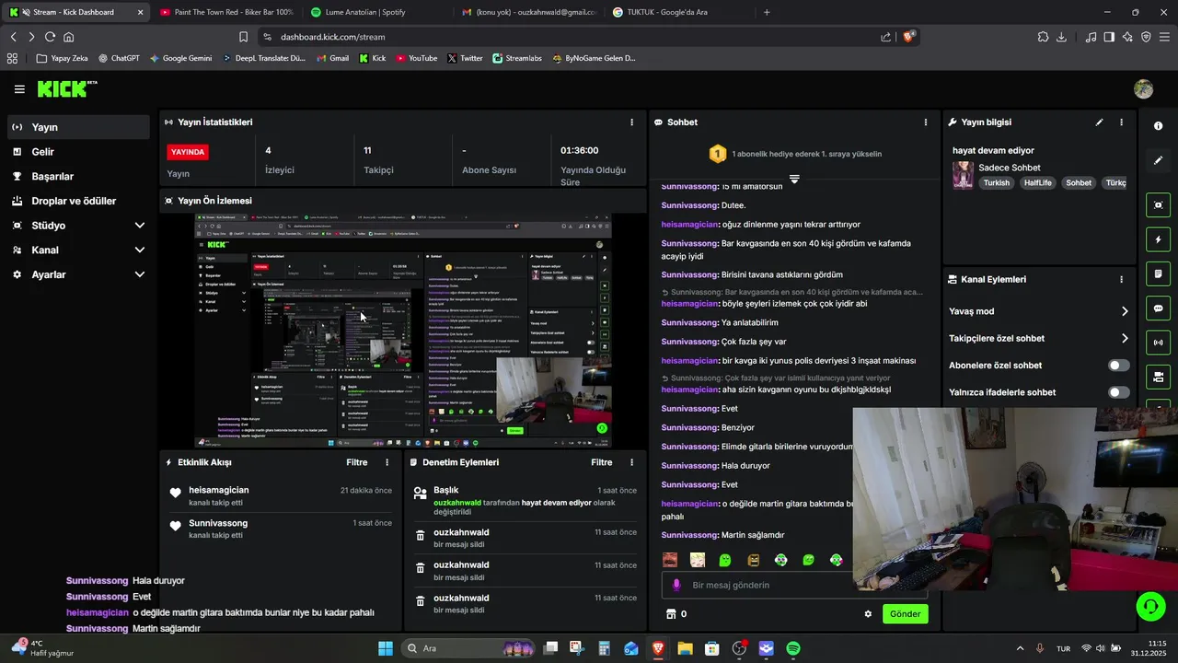Open the chat shop icon with 0
The image size is (1178, 663).
tap(676, 613)
